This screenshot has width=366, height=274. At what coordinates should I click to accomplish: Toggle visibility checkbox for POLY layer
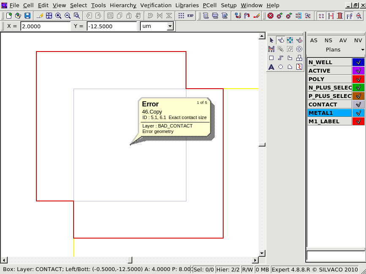[358, 79]
